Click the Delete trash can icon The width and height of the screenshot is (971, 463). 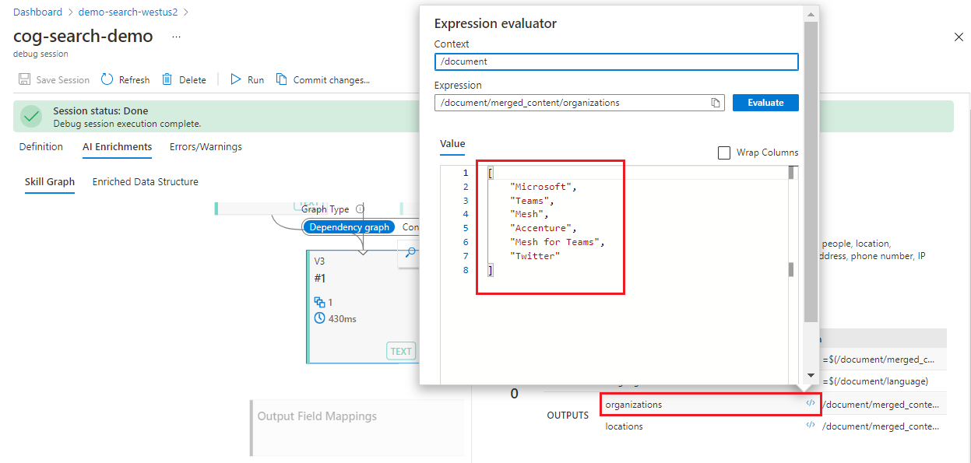(x=167, y=79)
